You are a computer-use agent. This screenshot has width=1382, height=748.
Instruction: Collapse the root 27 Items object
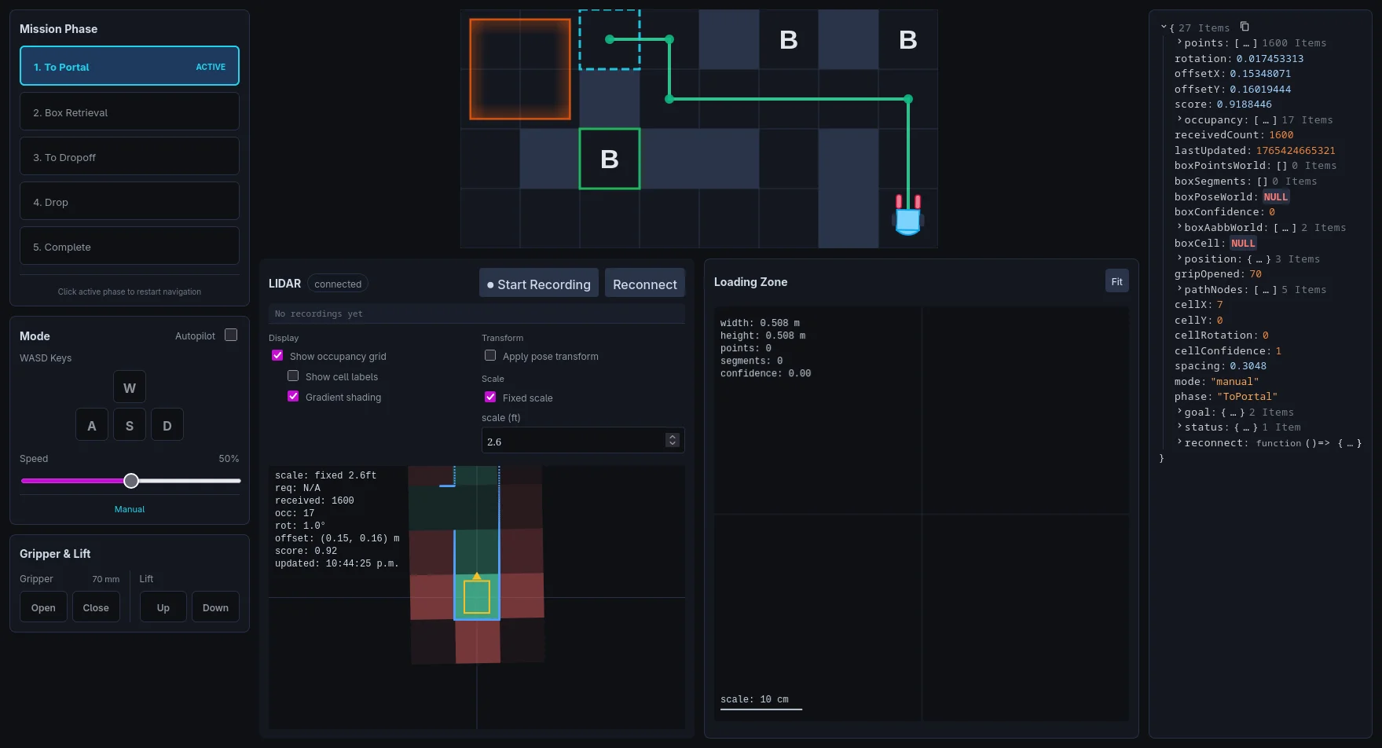1164,27
